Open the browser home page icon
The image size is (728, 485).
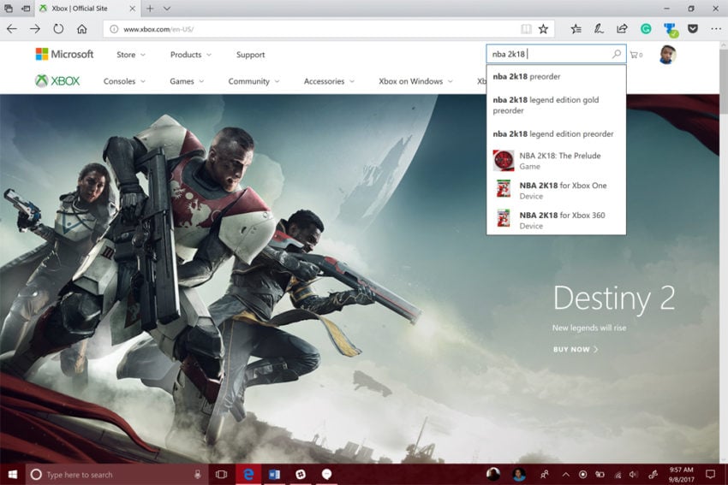pos(81,29)
